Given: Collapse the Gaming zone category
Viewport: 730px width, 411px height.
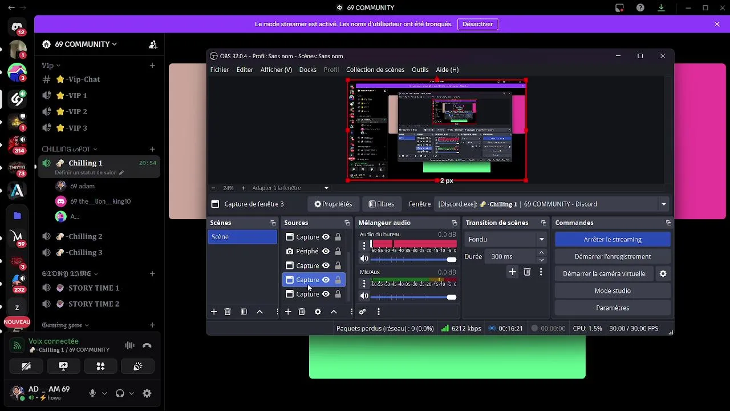Looking at the screenshot, I should pos(66,325).
